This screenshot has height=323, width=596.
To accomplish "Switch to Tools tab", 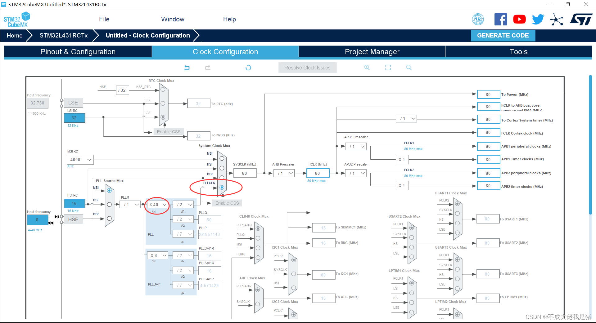I will click(x=518, y=52).
